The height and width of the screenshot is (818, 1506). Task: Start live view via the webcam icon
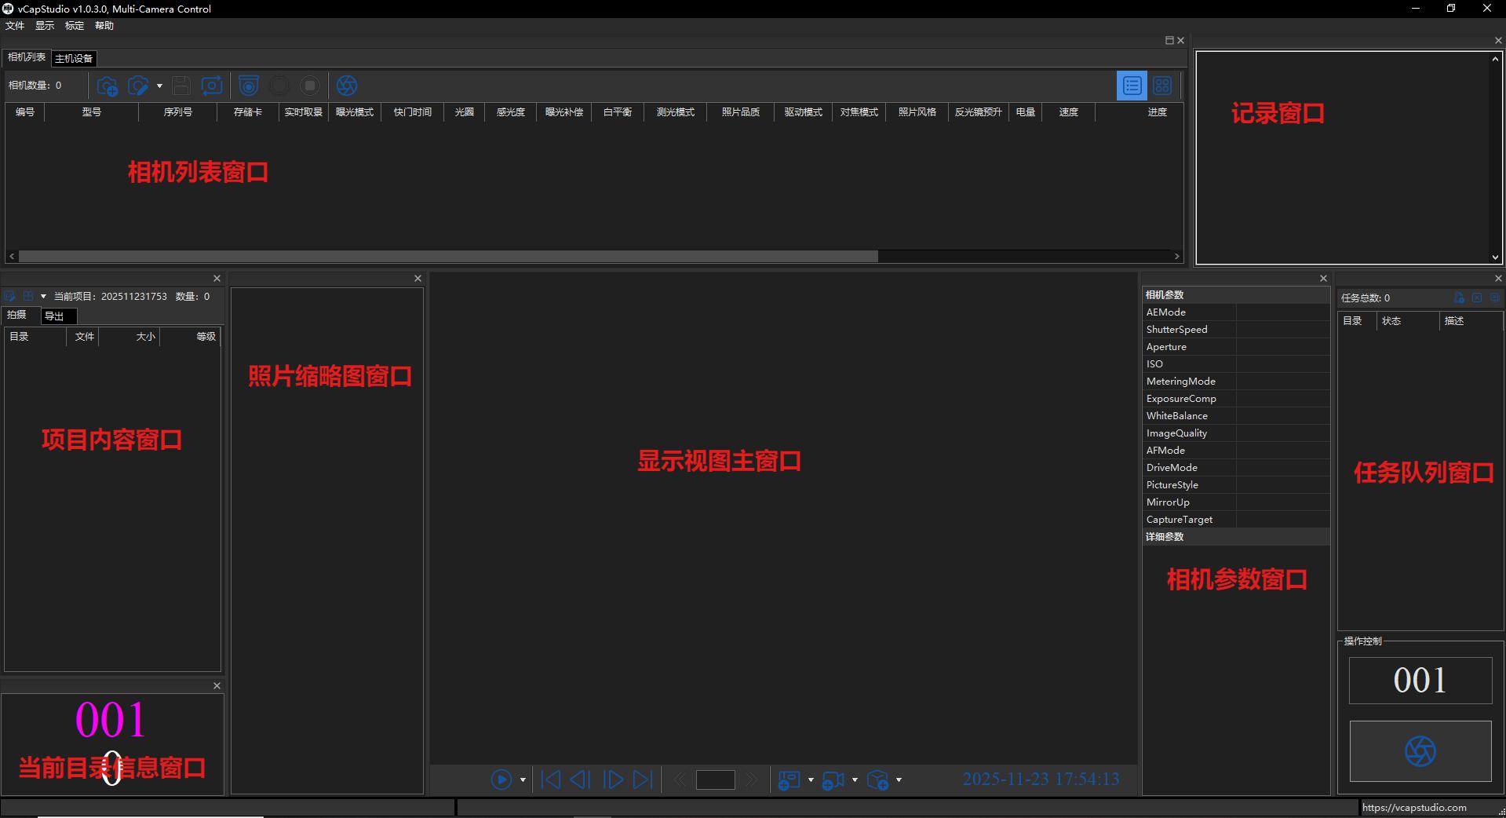(249, 86)
